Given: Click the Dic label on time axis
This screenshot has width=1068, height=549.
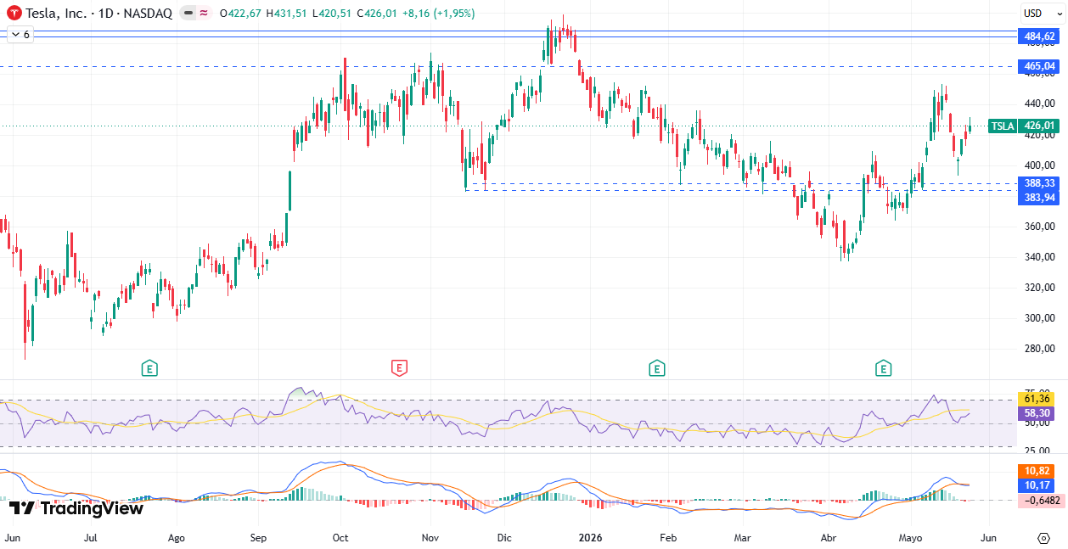Looking at the screenshot, I should [504, 538].
